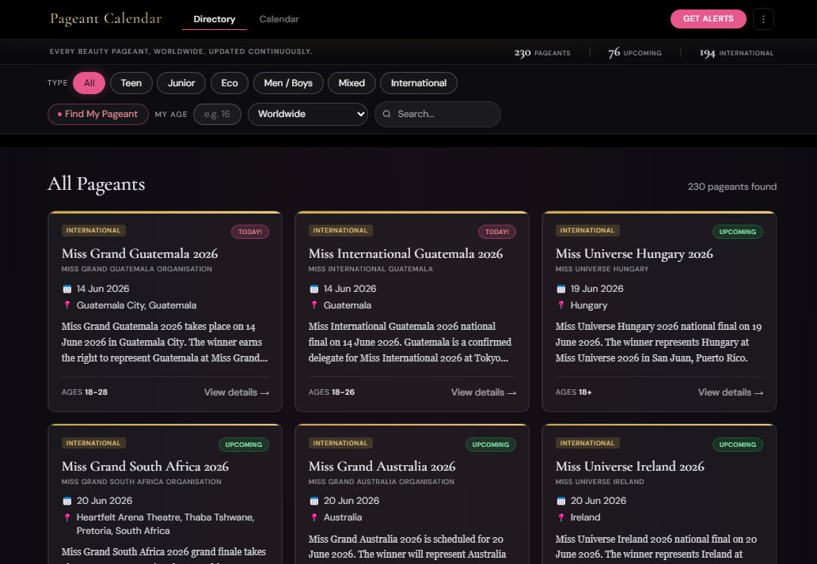
Task: Switch to the Directory tab
Action: tap(215, 19)
